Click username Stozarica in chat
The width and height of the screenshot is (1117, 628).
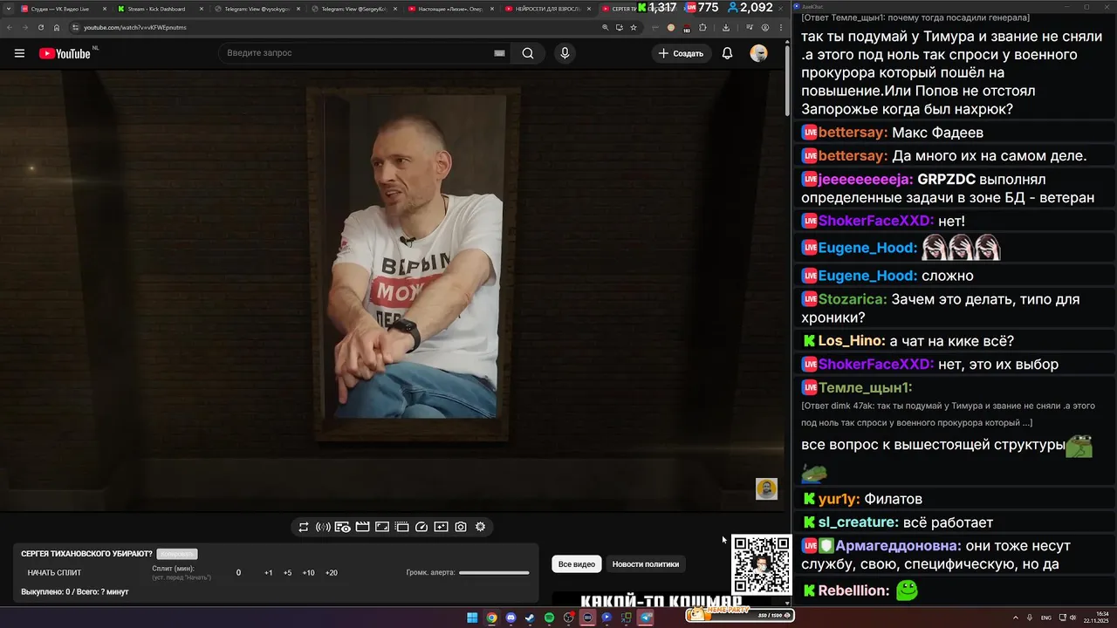pos(853,299)
